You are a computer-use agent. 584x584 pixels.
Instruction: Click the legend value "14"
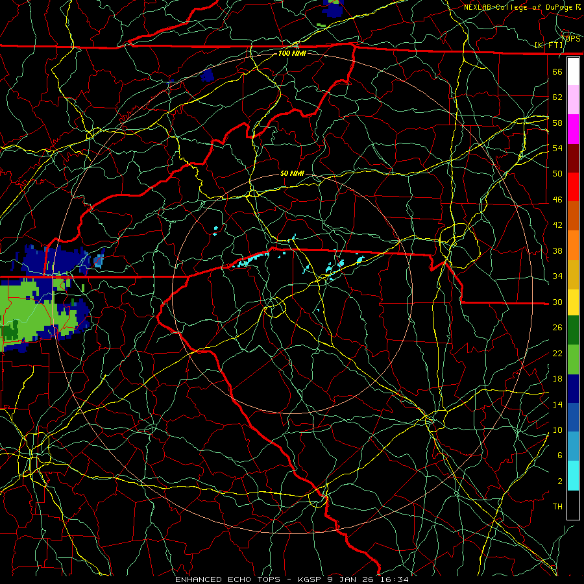(557, 404)
